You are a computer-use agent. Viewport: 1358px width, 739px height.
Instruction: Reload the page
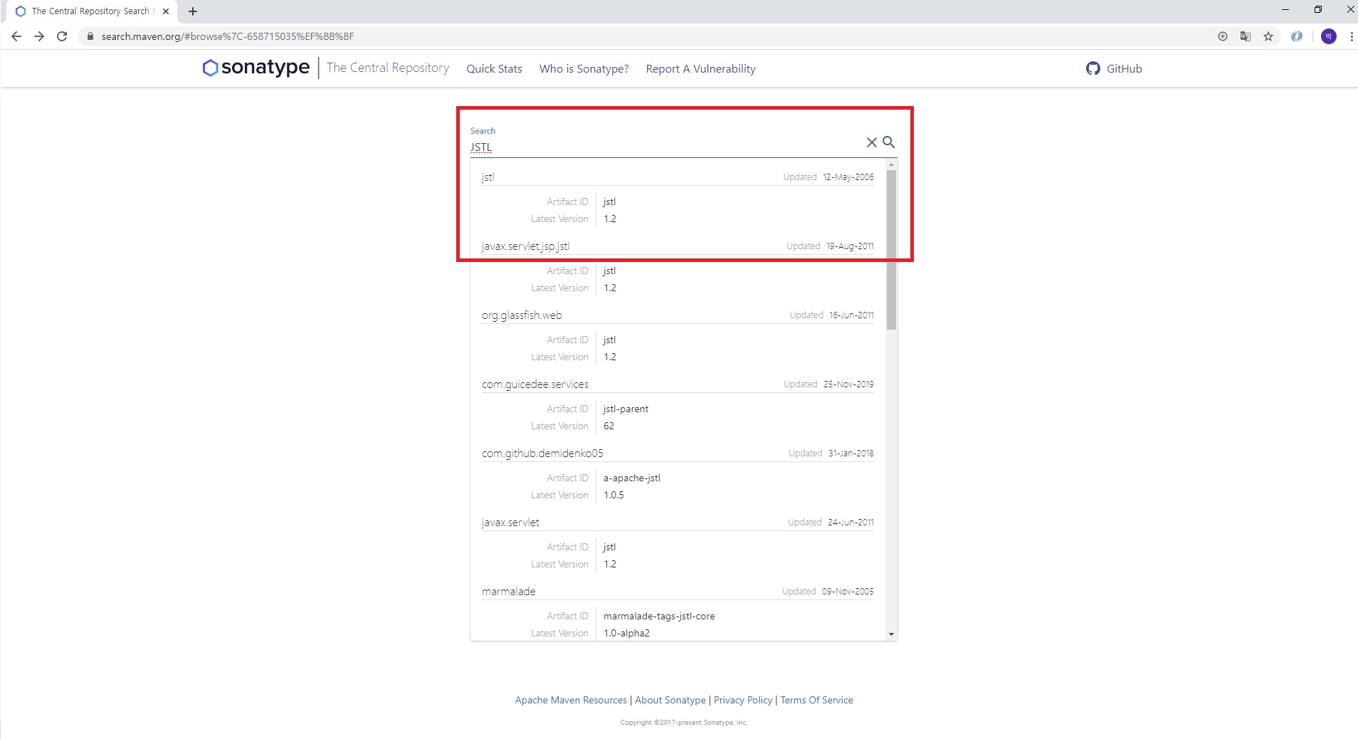click(62, 36)
